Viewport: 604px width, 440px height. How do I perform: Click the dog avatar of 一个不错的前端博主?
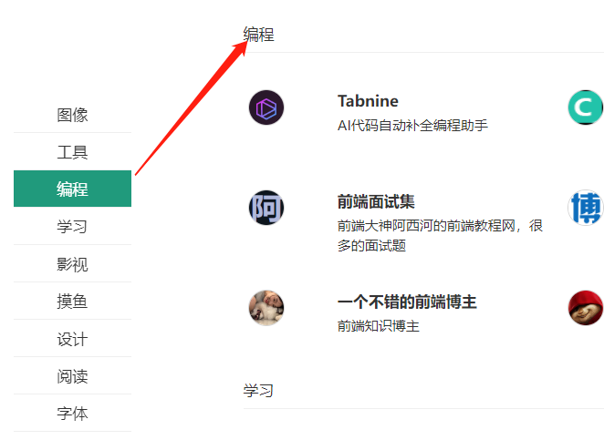click(x=266, y=308)
